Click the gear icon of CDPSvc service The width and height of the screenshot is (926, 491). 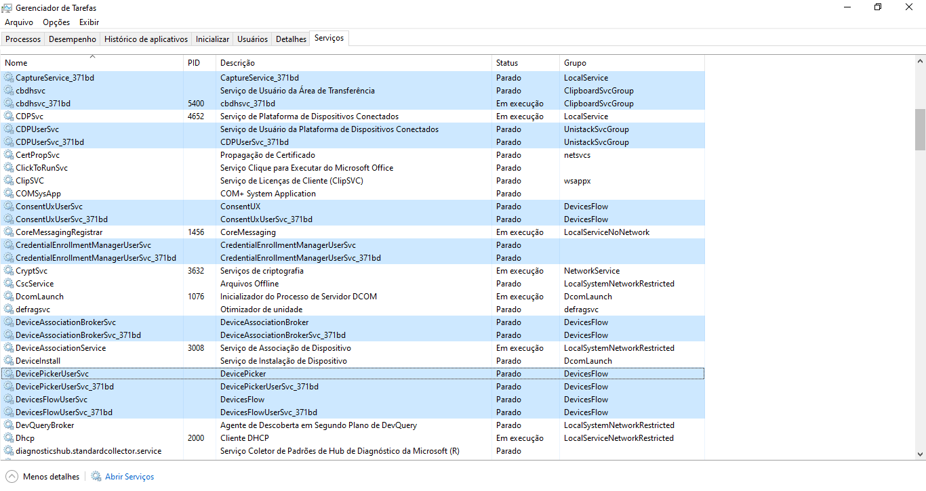(9, 116)
